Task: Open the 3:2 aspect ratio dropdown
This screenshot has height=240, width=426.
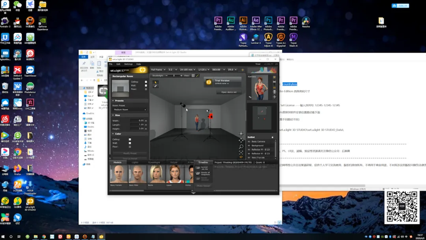Action: pos(172,70)
